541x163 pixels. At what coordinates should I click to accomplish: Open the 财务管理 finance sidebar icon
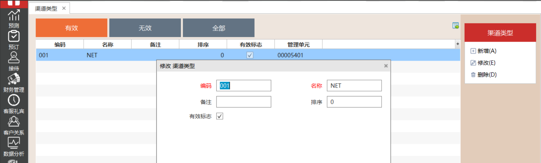pyautogui.click(x=14, y=79)
